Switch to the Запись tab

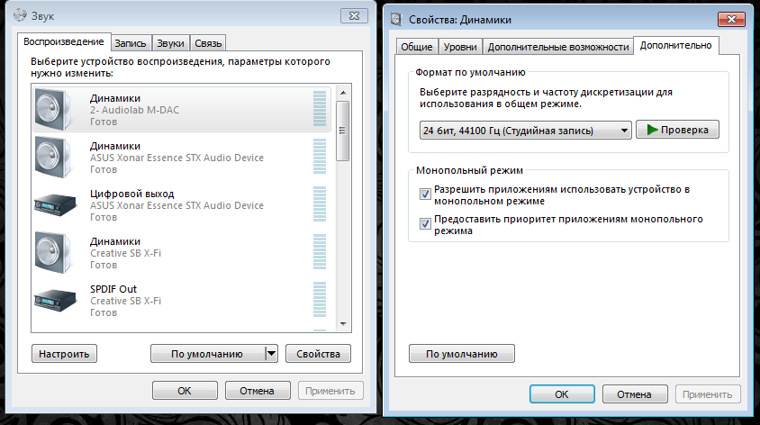coord(131,42)
